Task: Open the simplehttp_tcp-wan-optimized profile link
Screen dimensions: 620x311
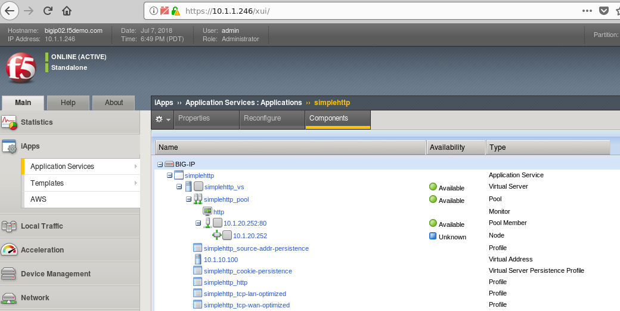Action: (247, 305)
